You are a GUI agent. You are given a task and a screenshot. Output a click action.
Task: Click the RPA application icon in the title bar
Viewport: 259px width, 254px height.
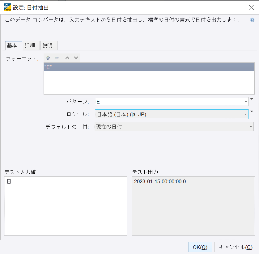[x=7, y=7]
